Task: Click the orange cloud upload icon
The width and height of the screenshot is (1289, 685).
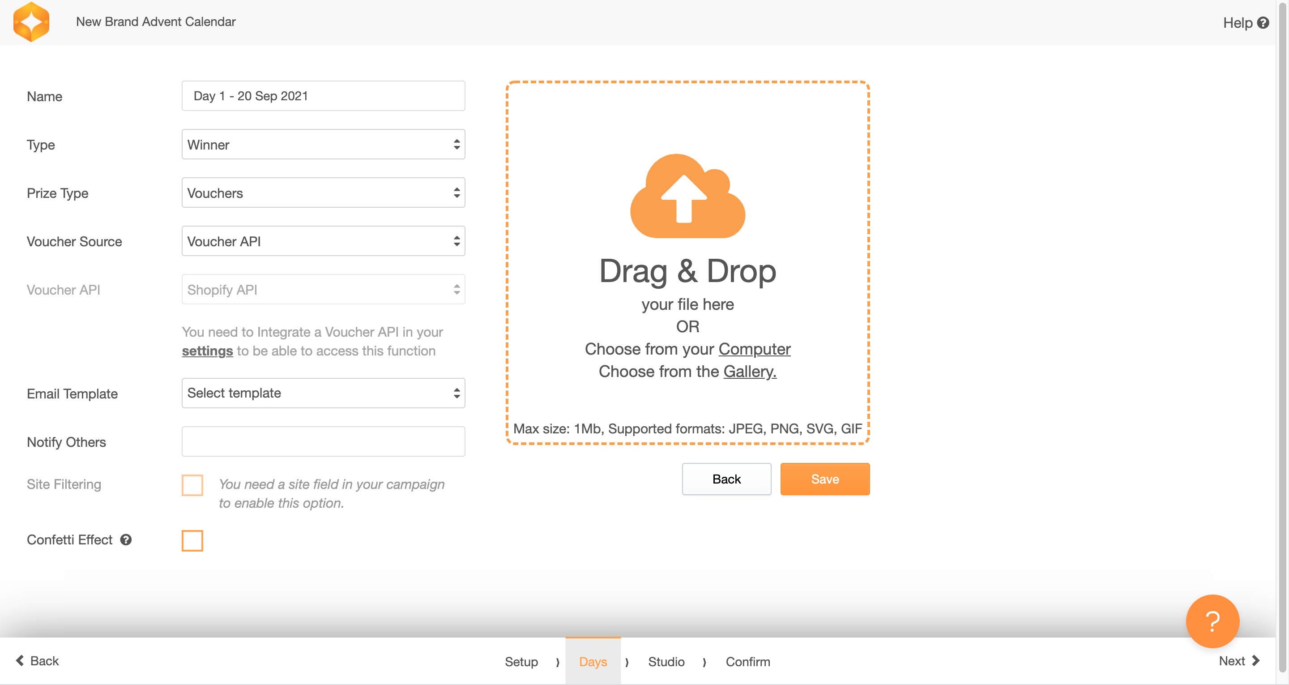Action: (687, 196)
